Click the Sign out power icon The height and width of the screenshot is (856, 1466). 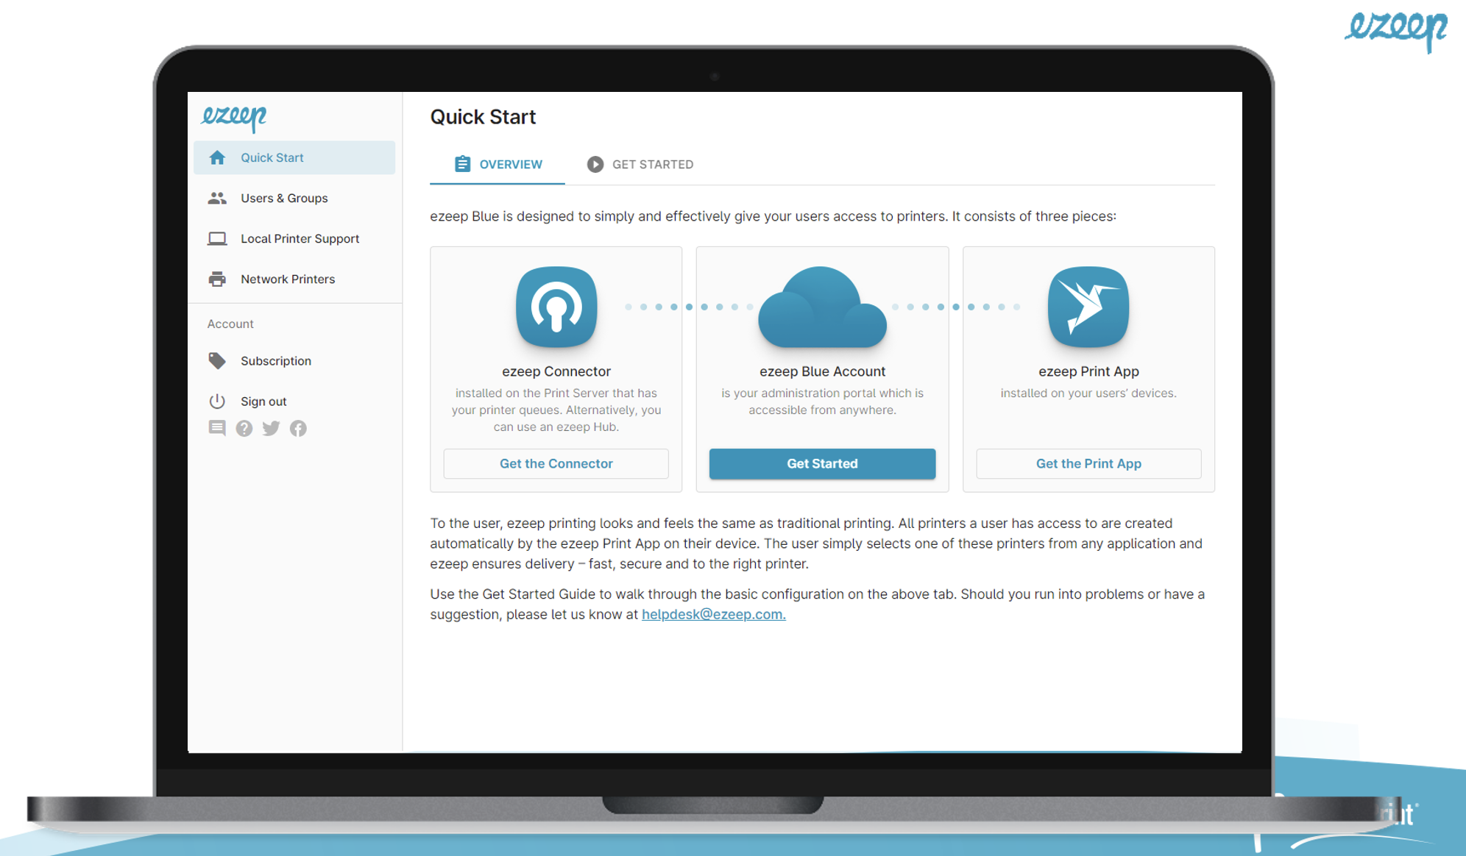pyautogui.click(x=217, y=402)
